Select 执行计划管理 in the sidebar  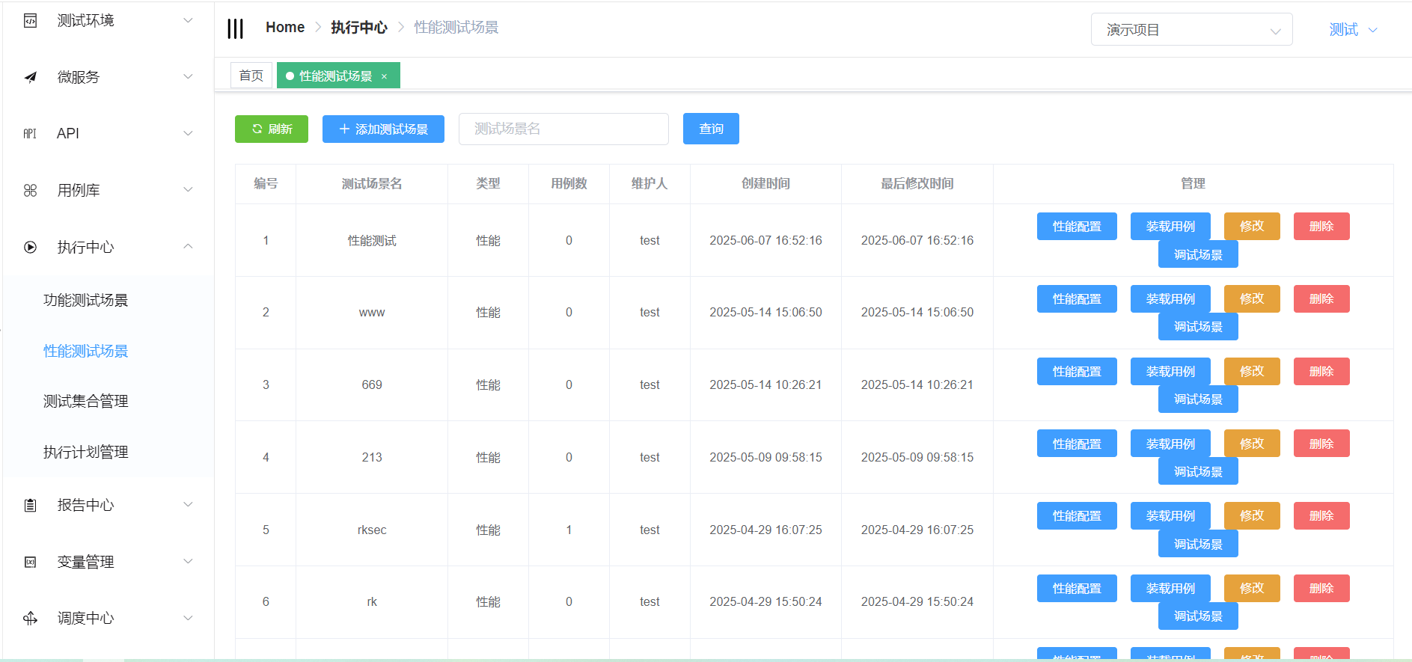click(86, 453)
